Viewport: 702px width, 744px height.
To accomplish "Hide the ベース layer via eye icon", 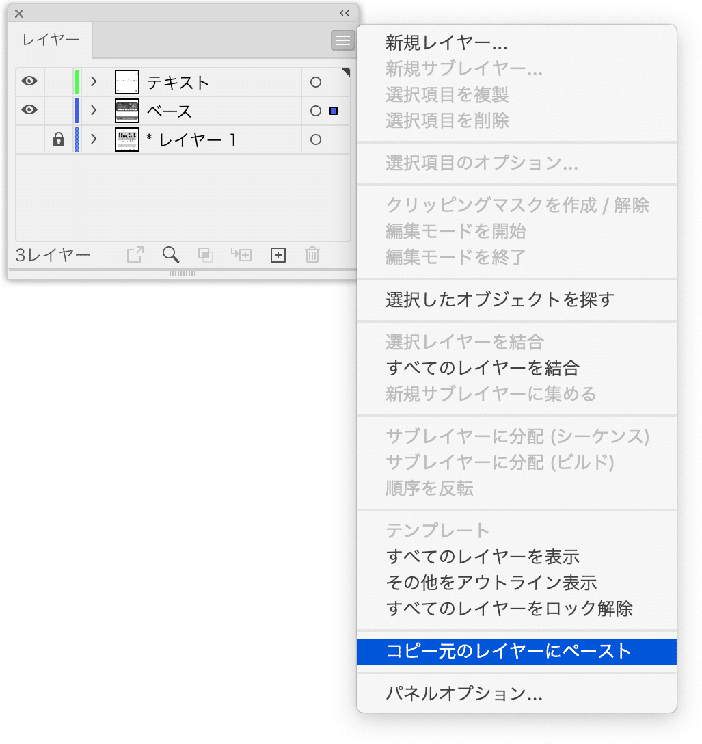I will (29, 110).
